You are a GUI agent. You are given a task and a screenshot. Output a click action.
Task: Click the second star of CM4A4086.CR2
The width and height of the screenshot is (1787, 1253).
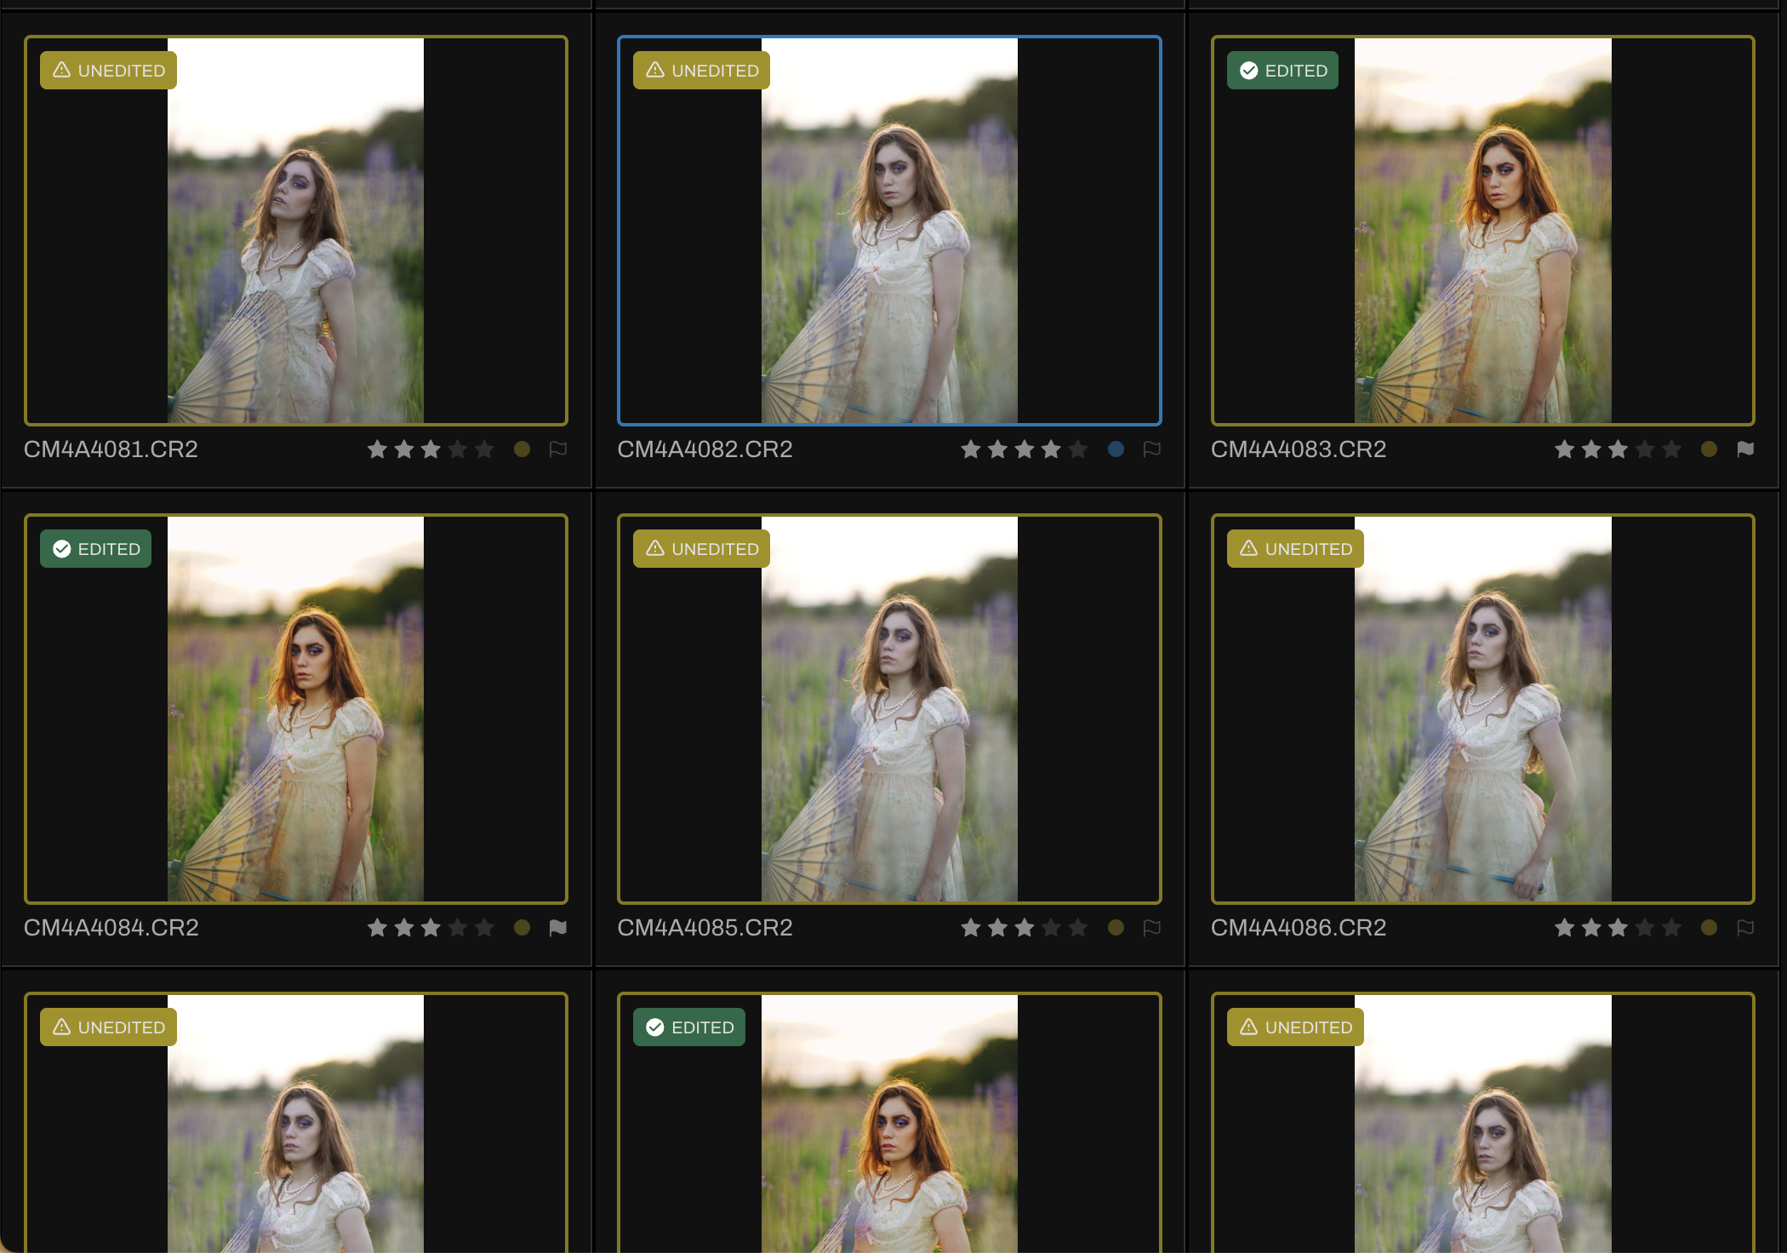pyautogui.click(x=1591, y=928)
